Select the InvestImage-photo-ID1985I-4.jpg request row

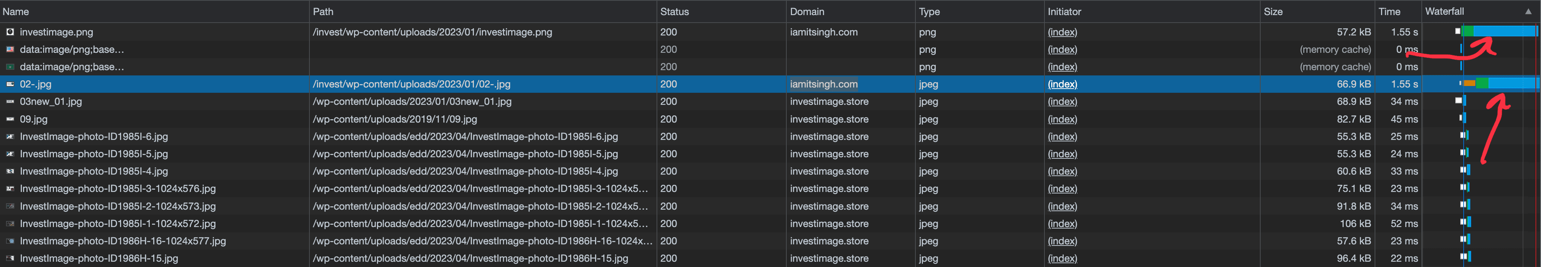93,172
